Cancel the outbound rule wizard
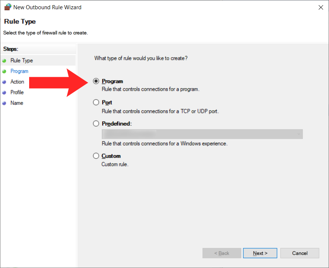This screenshot has height=268, width=329. coord(299,253)
